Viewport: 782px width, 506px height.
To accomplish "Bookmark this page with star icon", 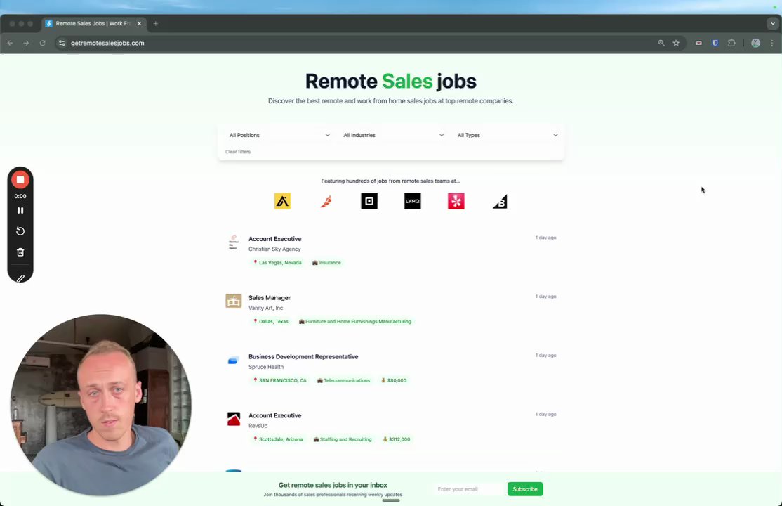I will pos(676,43).
